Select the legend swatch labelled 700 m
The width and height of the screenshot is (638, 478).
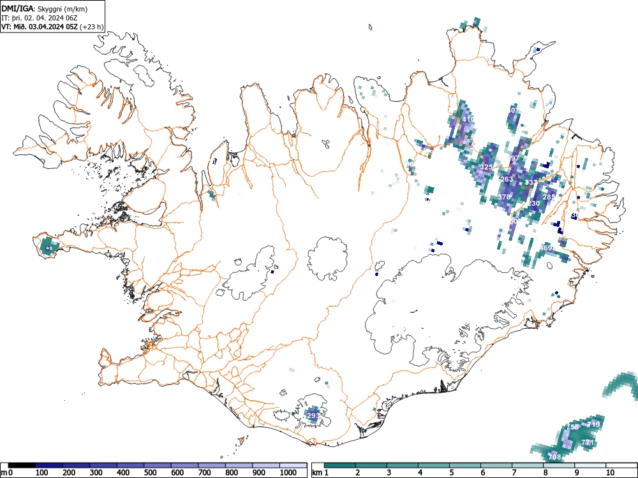(212, 465)
